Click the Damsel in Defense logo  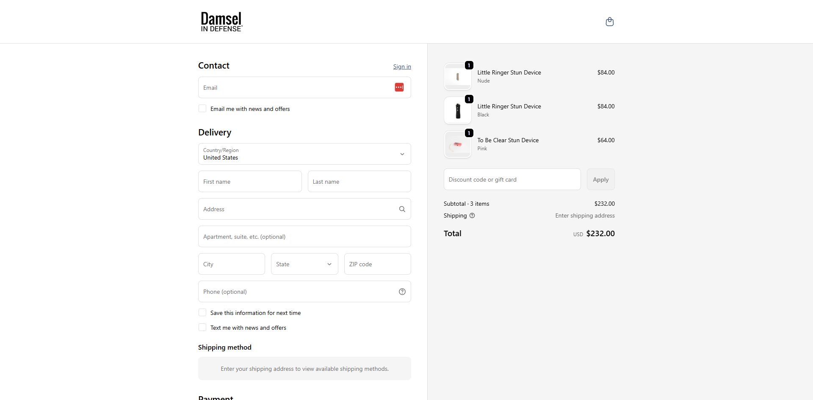coord(221,22)
